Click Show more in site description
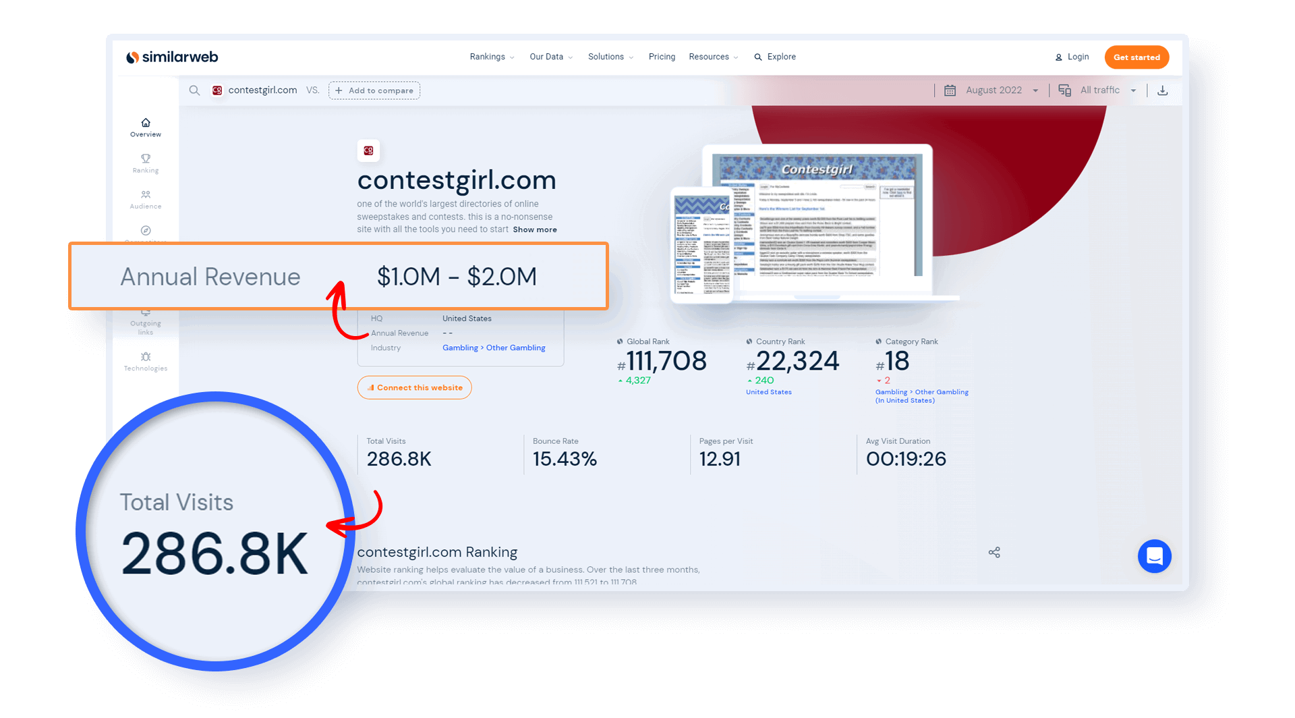Image resolution: width=1295 pixels, height=718 pixels. pyautogui.click(x=535, y=229)
